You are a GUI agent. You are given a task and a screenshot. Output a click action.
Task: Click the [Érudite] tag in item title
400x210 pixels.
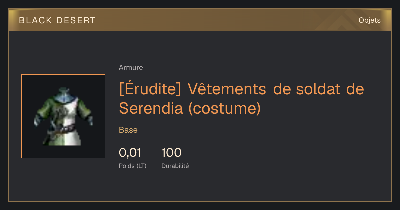coord(150,89)
